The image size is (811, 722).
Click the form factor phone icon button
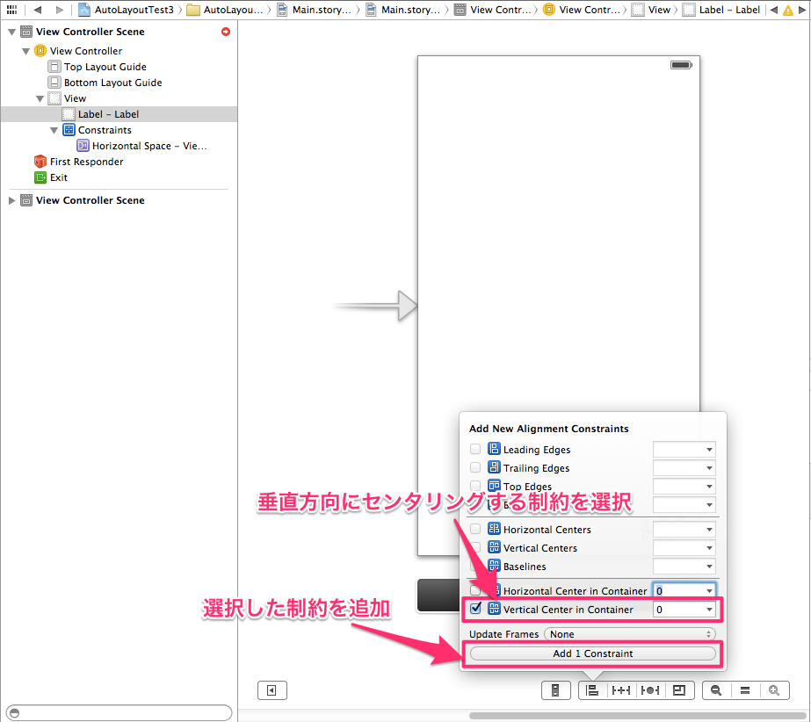555,690
